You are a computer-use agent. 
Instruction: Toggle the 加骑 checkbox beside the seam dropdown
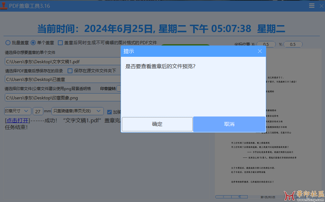click(x=110, y=112)
